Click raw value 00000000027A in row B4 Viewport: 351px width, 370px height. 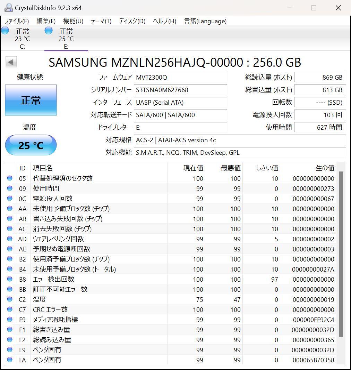(313, 269)
